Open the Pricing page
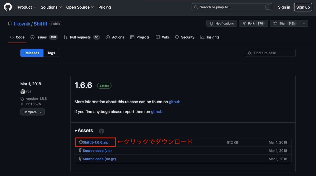Image resolution: width=316 pixels, height=176 pixels. pos(105,7)
